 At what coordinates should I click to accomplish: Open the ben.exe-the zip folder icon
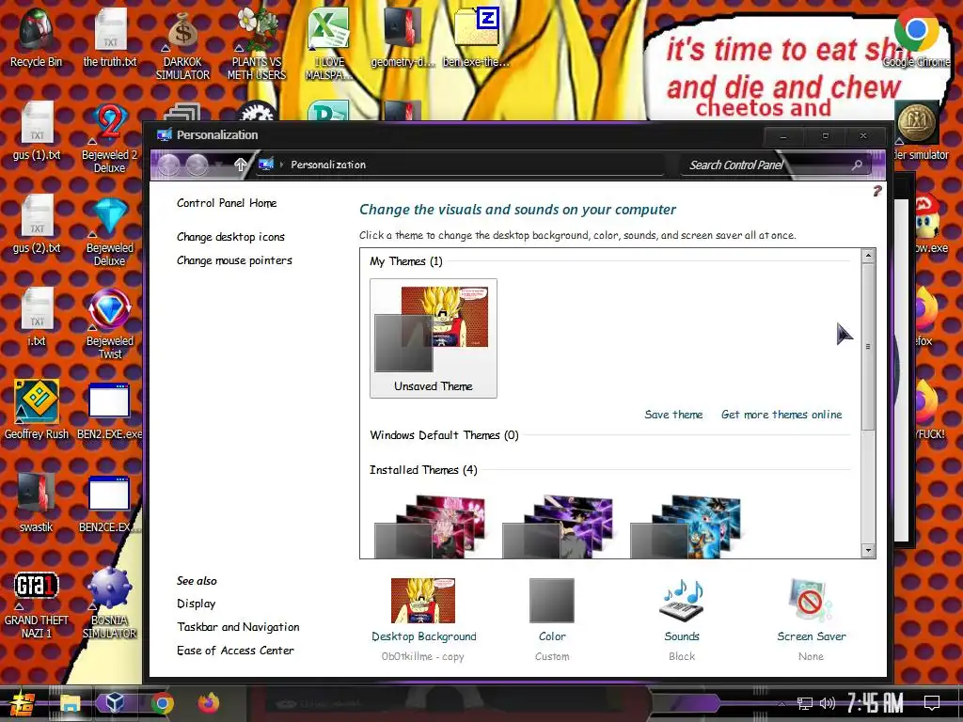[x=476, y=37]
